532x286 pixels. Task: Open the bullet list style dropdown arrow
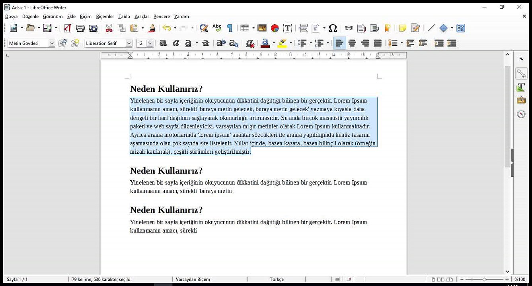pos(311,43)
